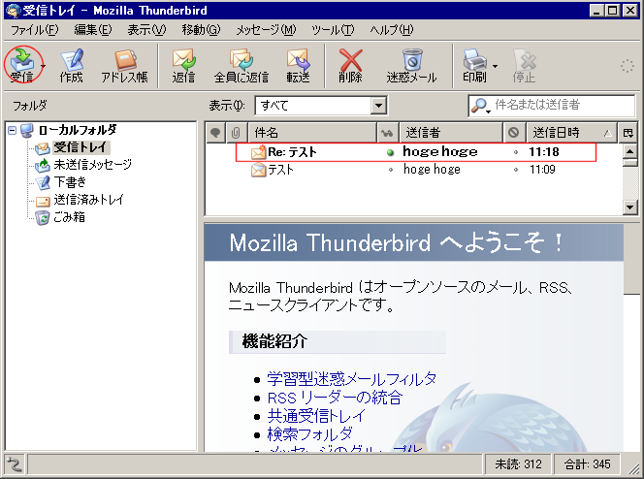Click the thread column header icon

click(x=215, y=133)
